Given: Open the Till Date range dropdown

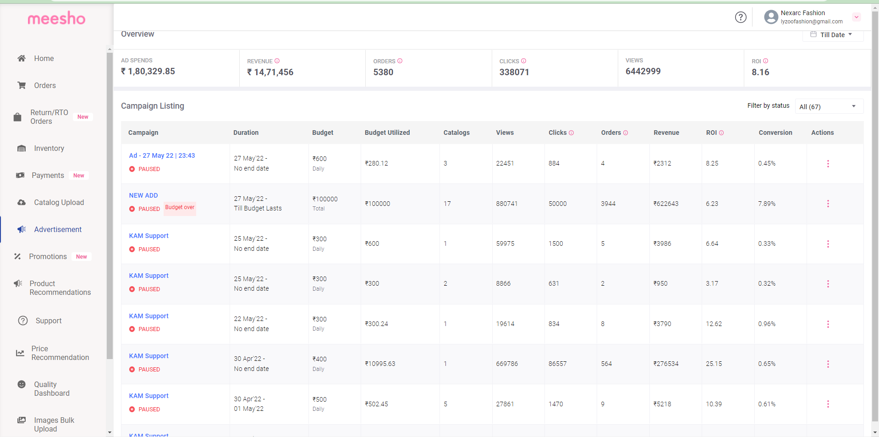Looking at the screenshot, I should coord(832,35).
